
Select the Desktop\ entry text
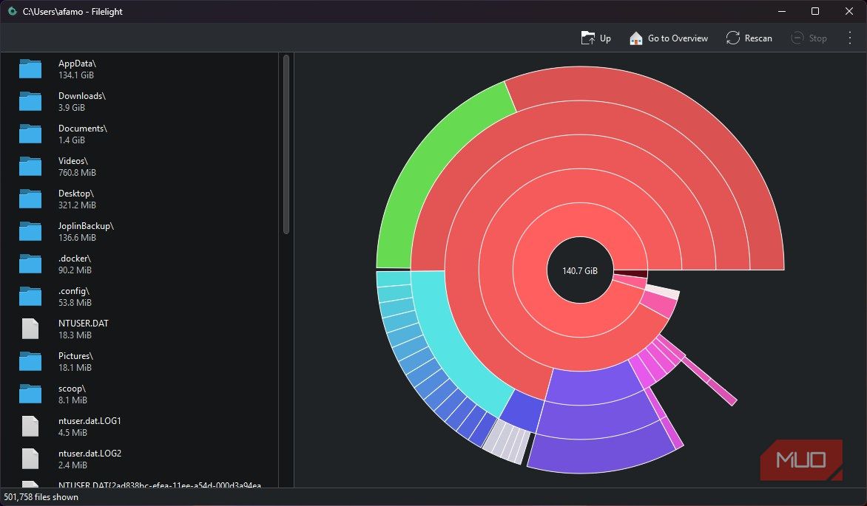tap(76, 194)
